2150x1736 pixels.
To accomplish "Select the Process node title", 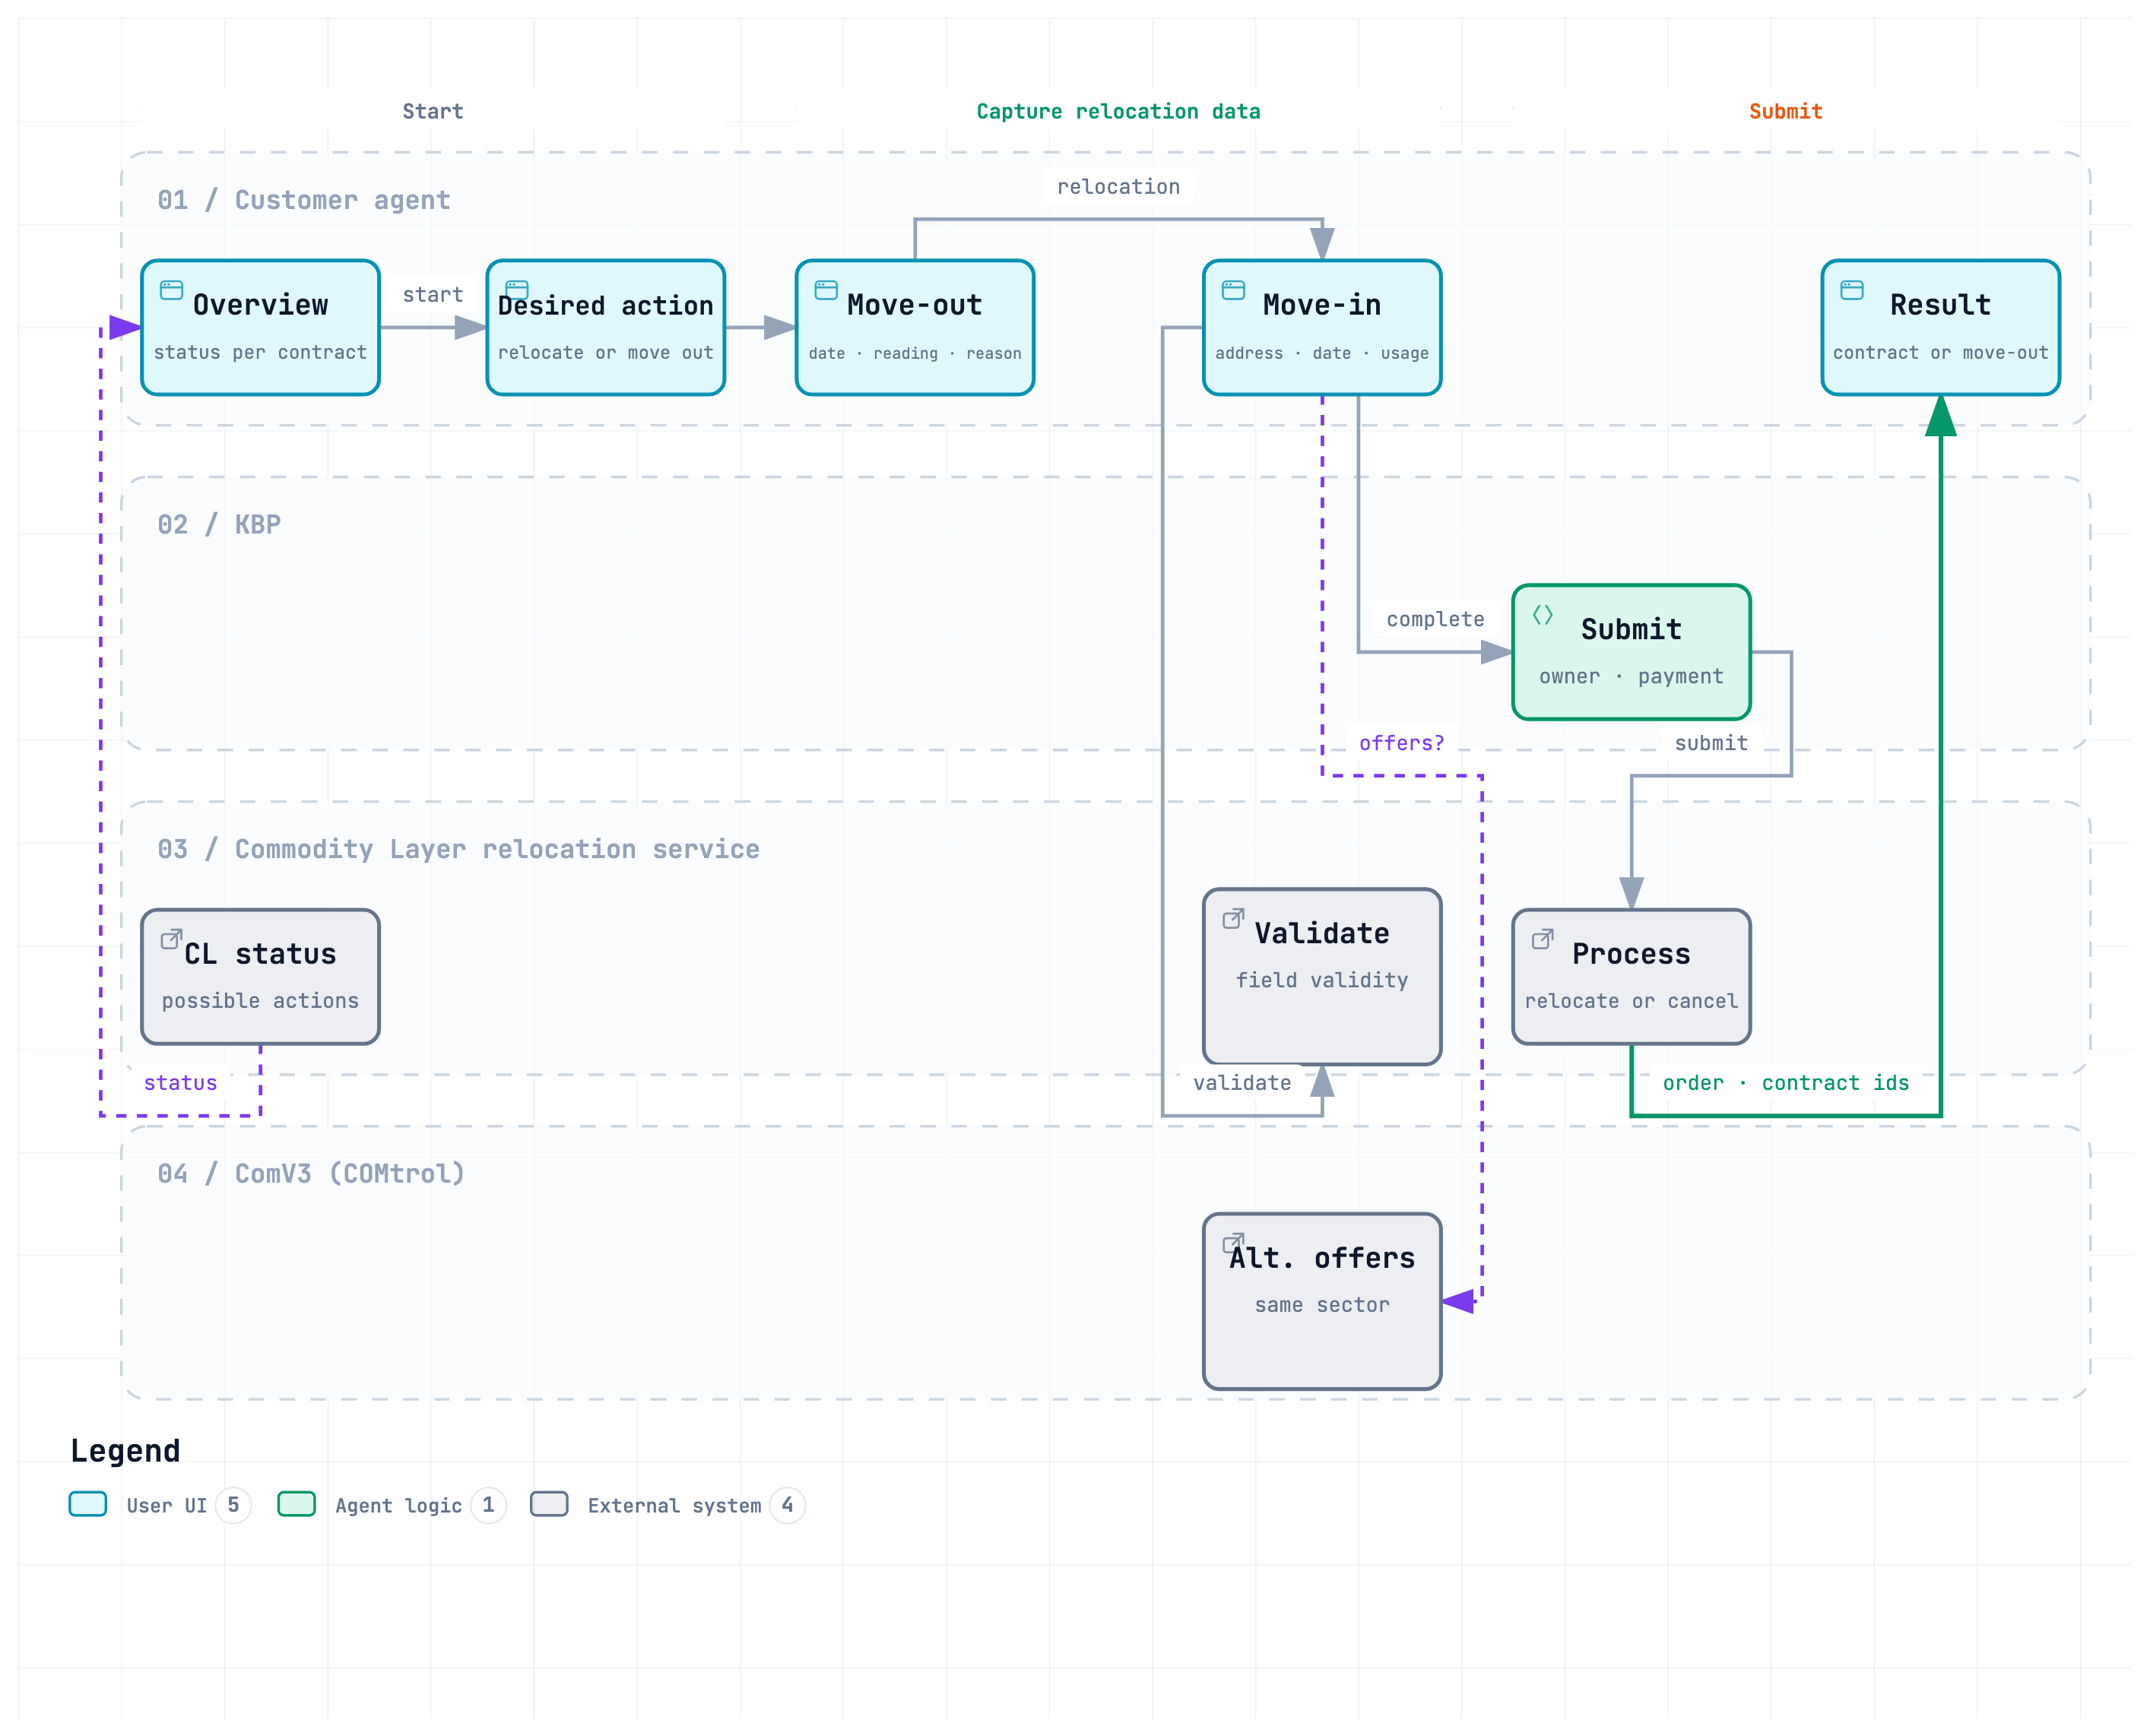I will tap(1631, 954).
